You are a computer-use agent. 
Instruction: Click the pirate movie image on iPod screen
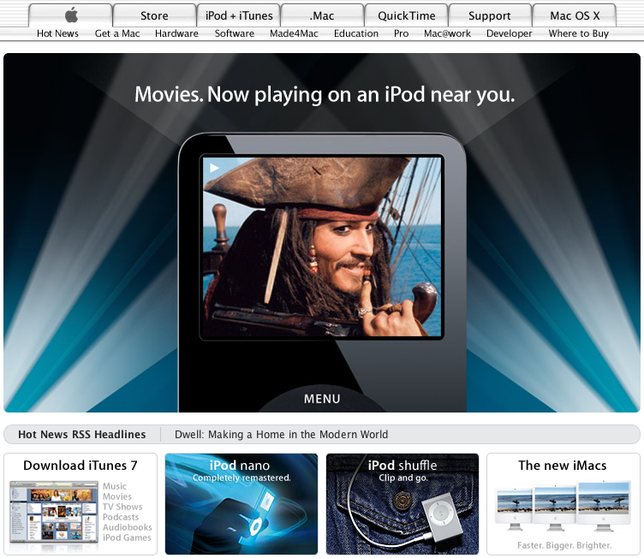(x=322, y=246)
